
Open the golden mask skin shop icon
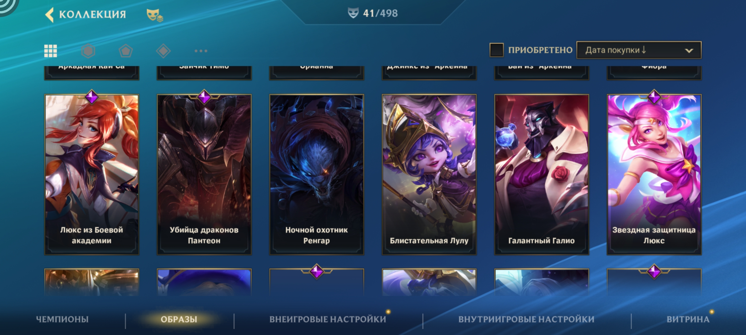coord(154,15)
